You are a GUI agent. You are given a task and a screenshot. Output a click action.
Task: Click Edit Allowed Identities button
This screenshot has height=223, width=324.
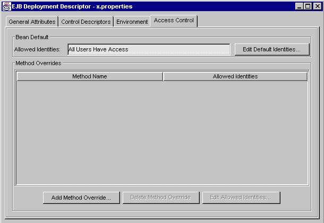pos(241,198)
